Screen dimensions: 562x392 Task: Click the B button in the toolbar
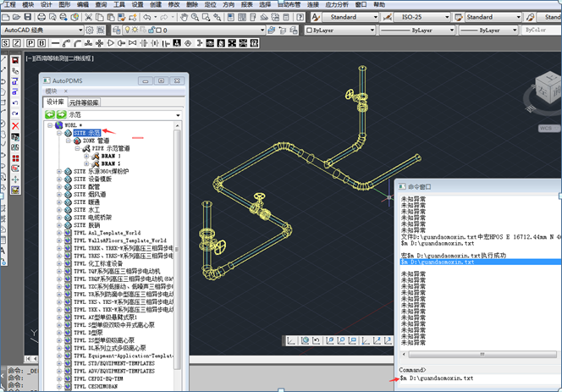coord(41,42)
